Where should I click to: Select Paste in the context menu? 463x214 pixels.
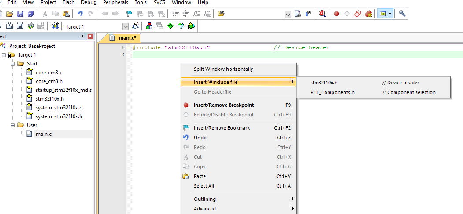[x=238, y=176]
